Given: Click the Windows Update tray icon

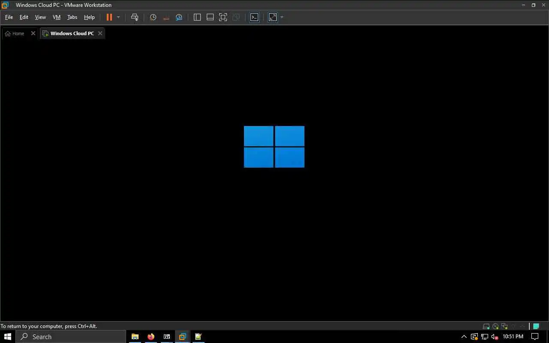Looking at the screenshot, I should [x=474, y=337].
